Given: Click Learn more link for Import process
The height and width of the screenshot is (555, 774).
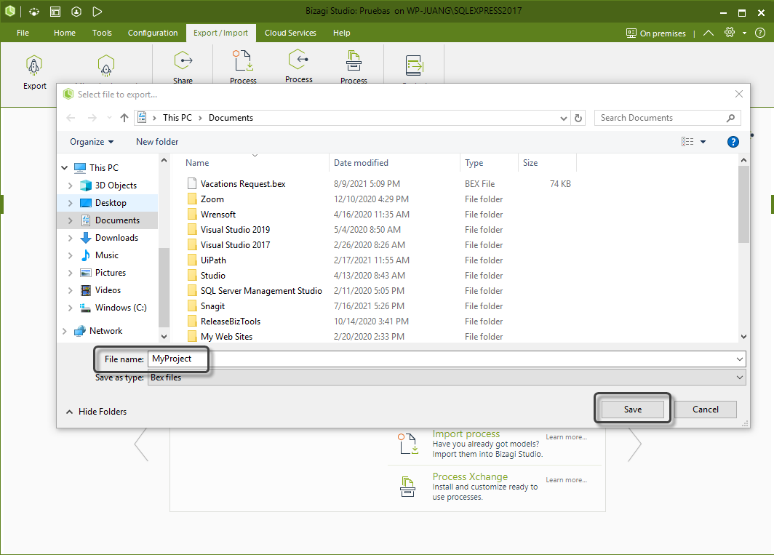Looking at the screenshot, I should tap(566, 437).
